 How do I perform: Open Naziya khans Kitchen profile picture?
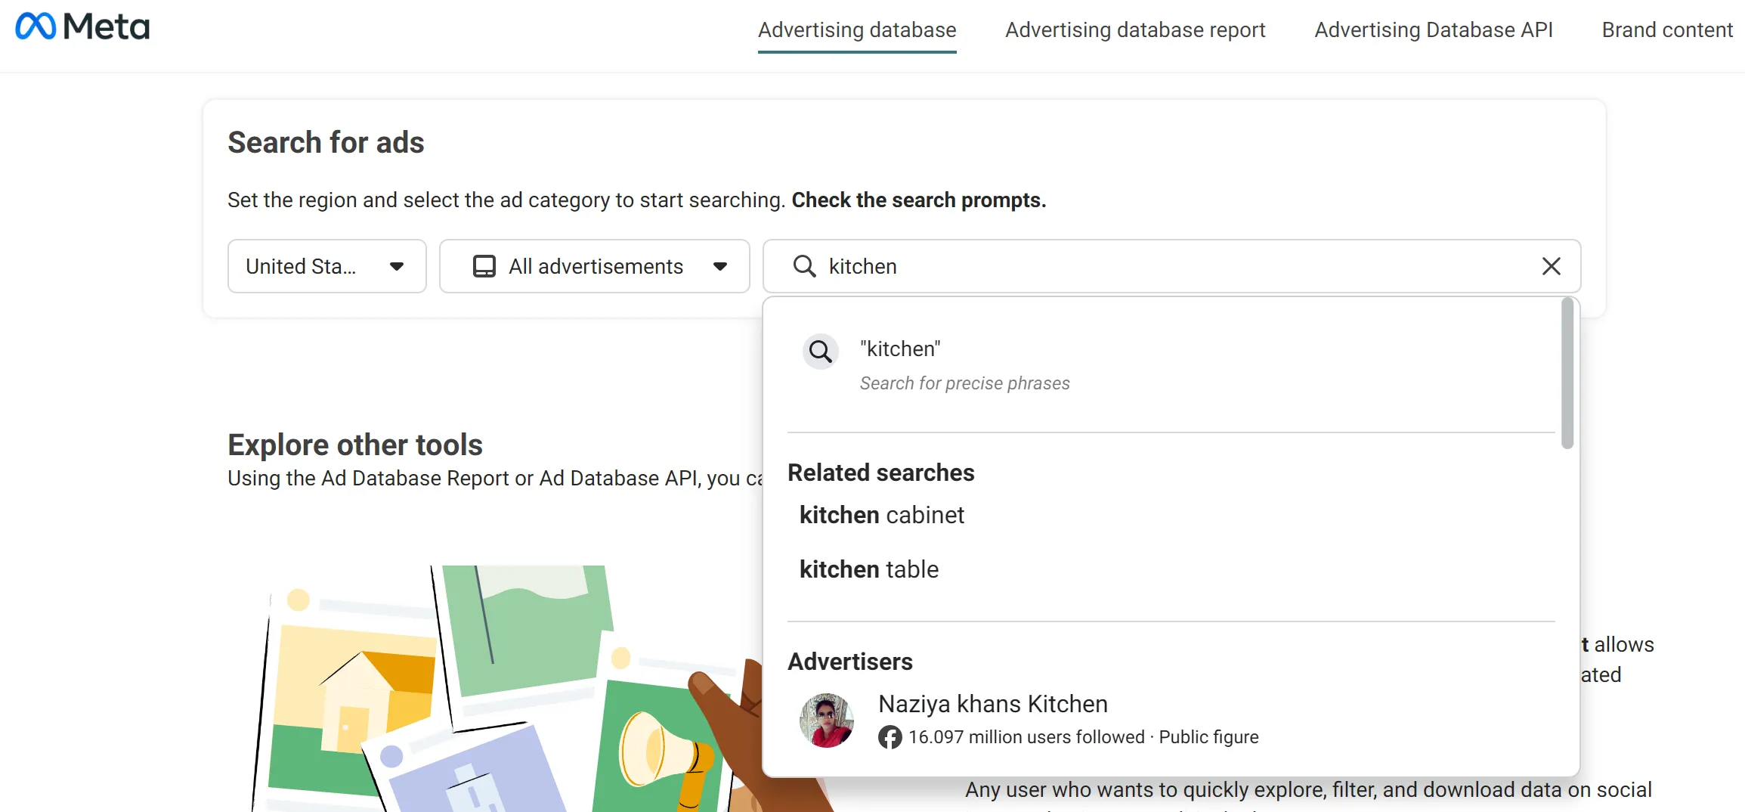click(x=827, y=720)
